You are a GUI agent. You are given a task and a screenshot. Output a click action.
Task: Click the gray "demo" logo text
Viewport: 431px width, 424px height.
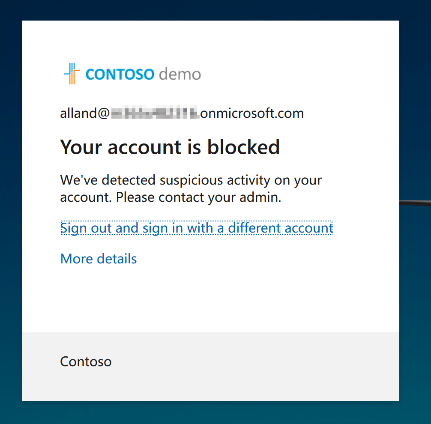180,74
